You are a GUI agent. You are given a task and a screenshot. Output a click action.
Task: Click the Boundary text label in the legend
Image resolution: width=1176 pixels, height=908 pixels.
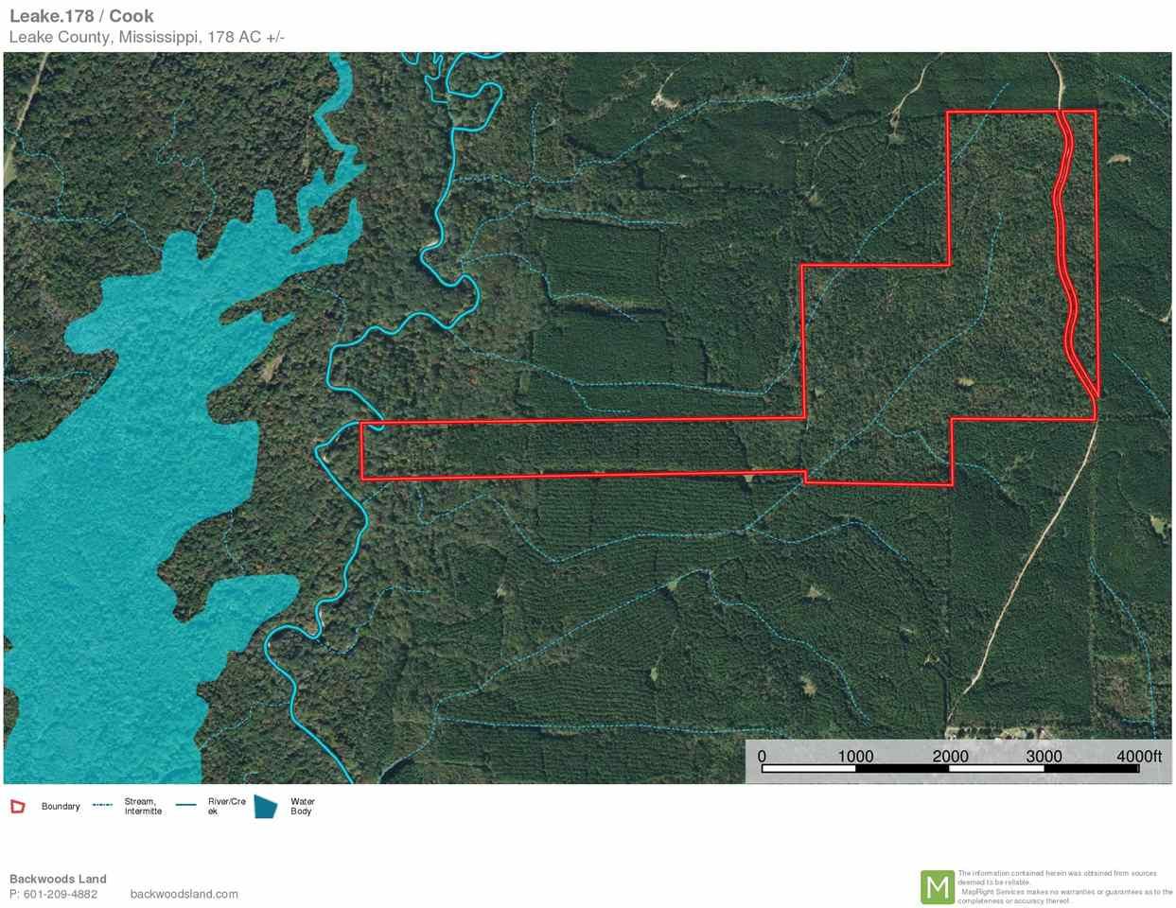click(x=61, y=807)
